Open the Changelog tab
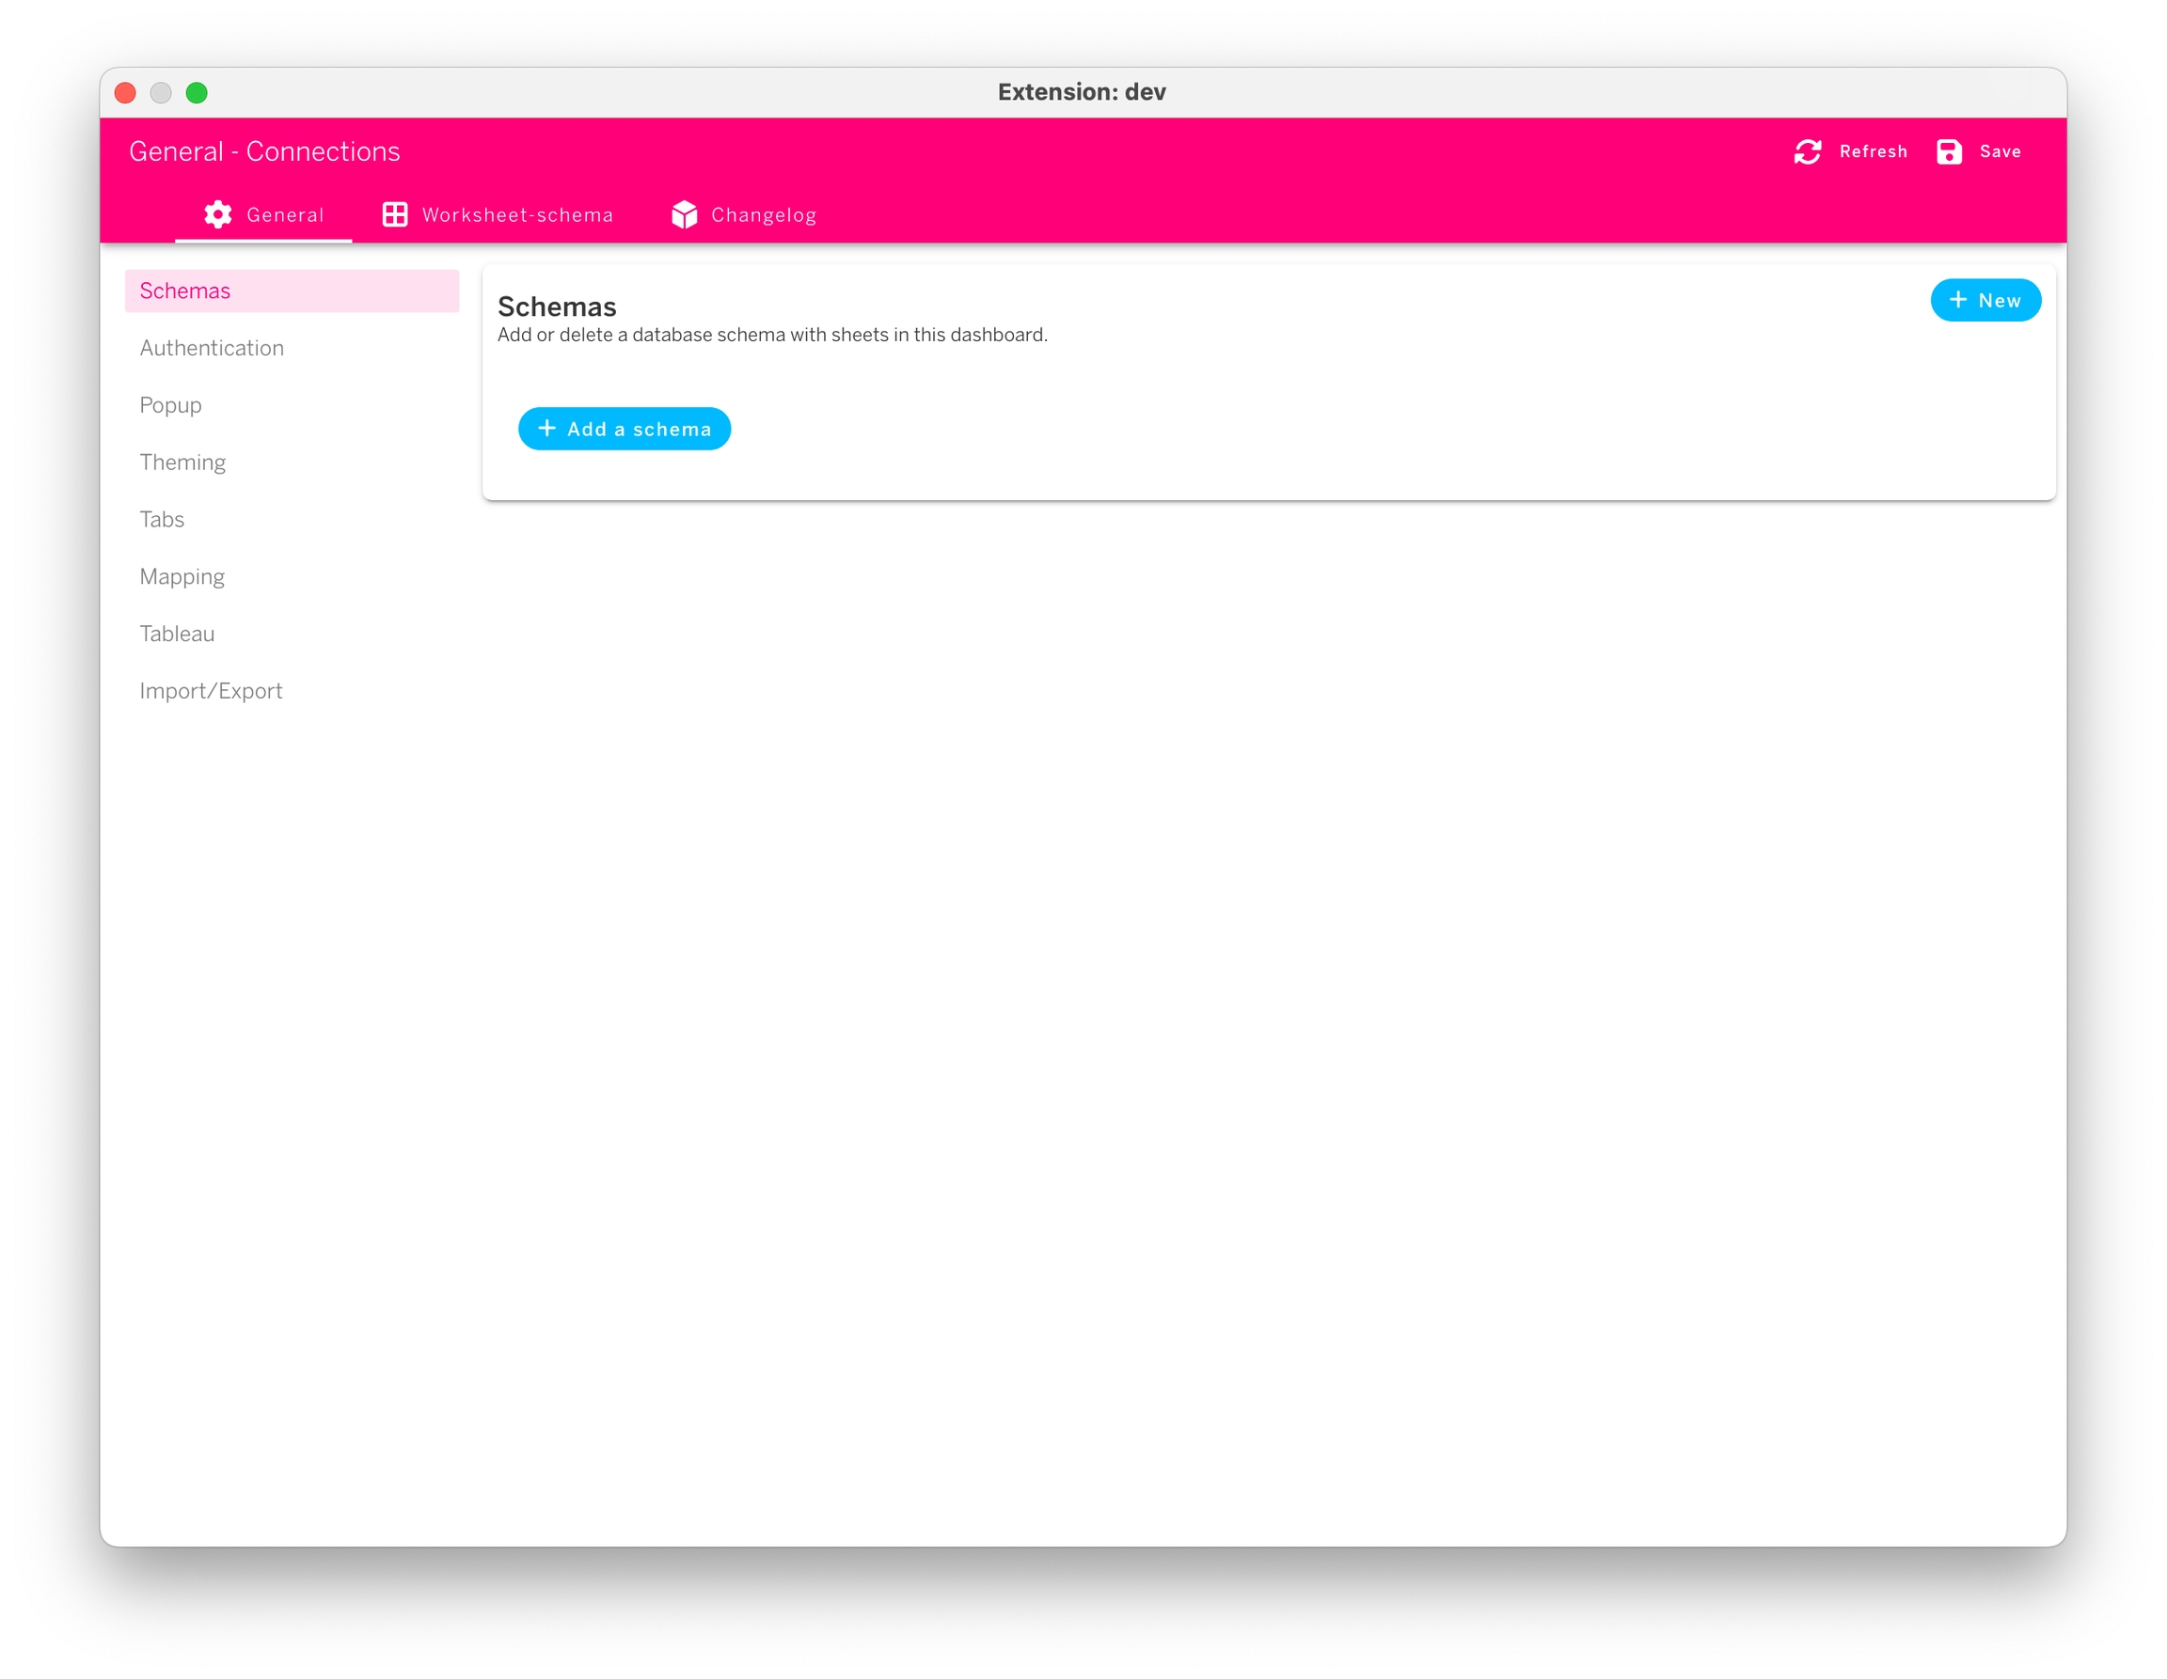This screenshot has height=1679, width=2167. 763,215
